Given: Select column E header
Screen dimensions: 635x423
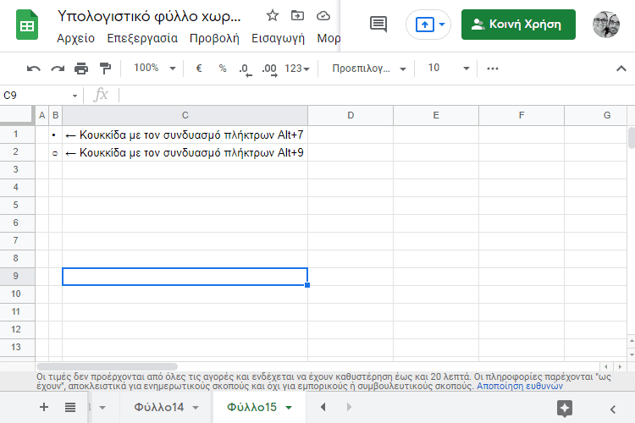Looking at the screenshot, I should [436, 115].
